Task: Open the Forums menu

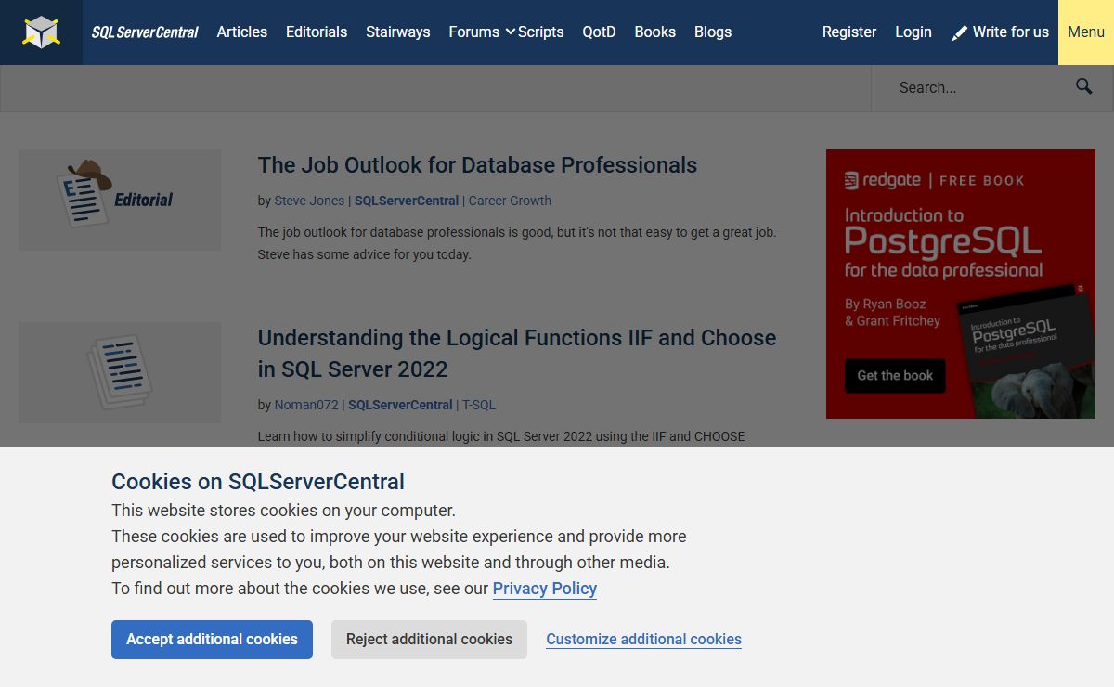Action: pyautogui.click(x=474, y=32)
